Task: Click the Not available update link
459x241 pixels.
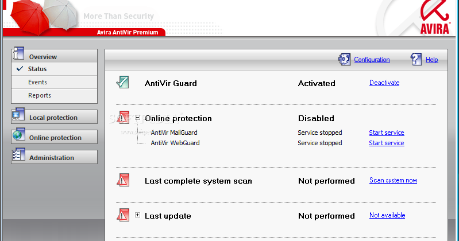Action: click(x=387, y=215)
